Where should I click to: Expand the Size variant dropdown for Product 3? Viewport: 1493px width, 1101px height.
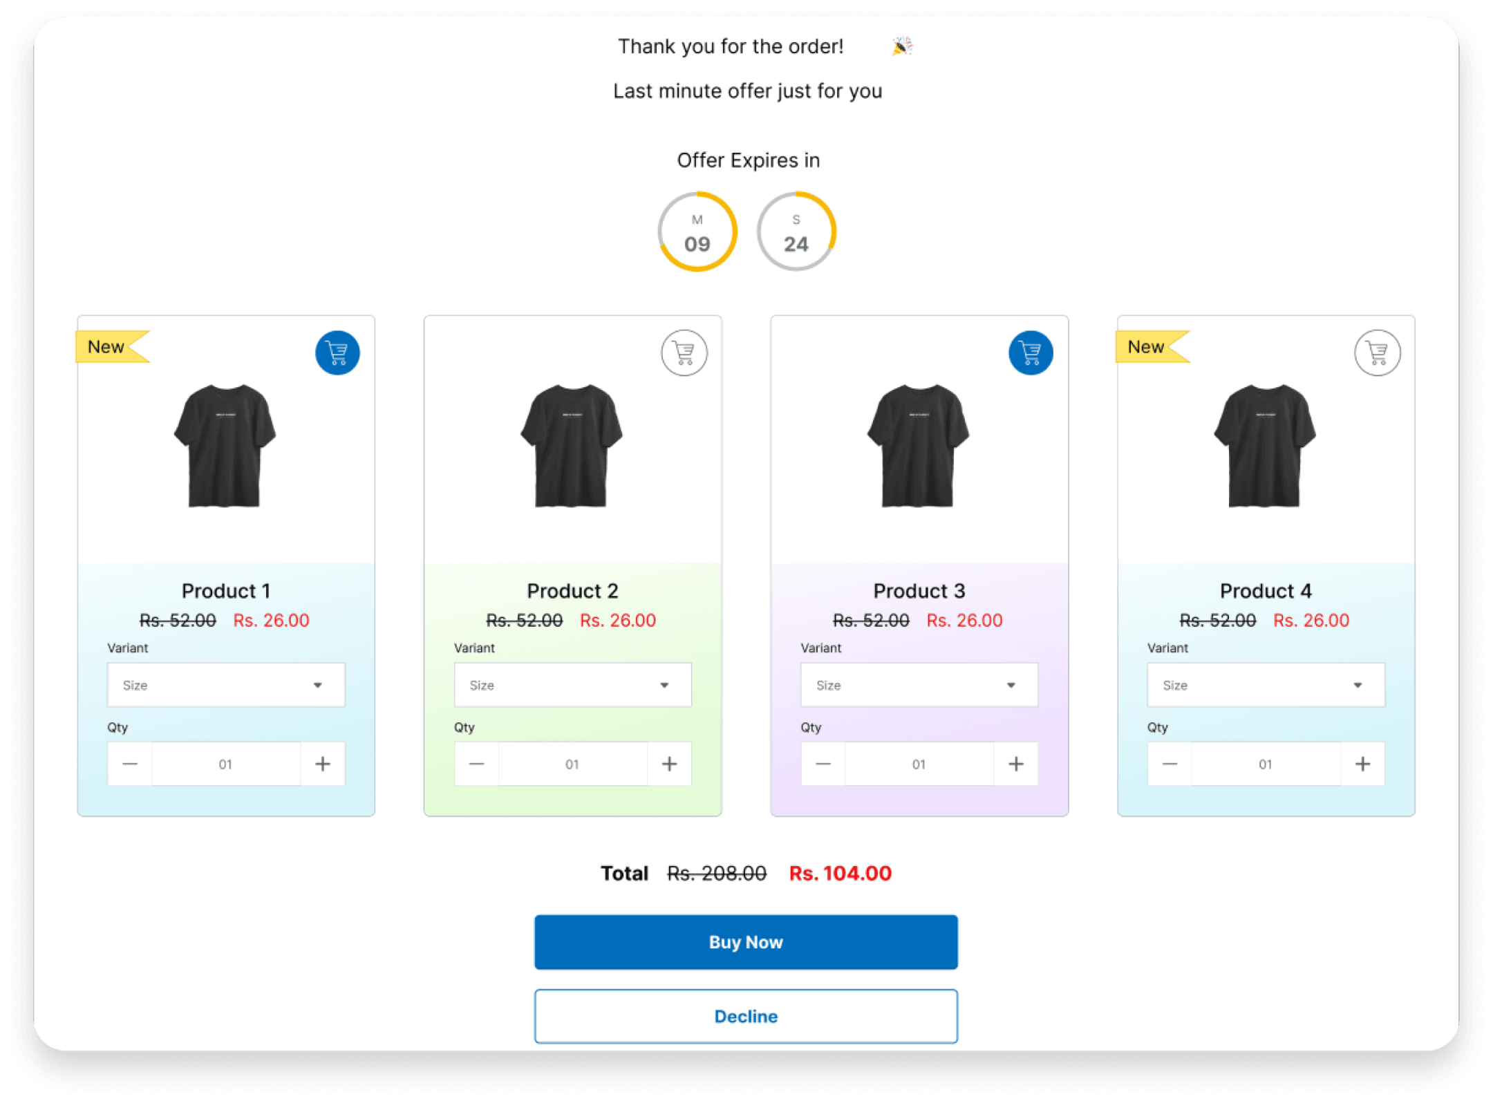tap(919, 684)
